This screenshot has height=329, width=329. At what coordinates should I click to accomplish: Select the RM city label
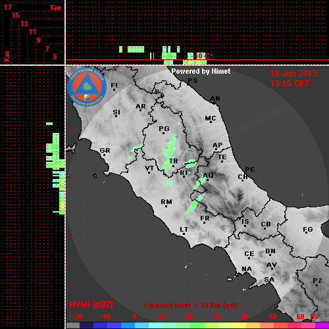166,201
